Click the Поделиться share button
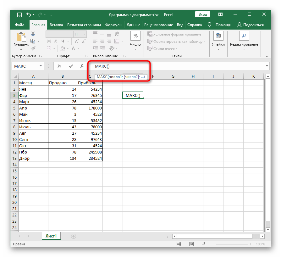 tap(250, 25)
